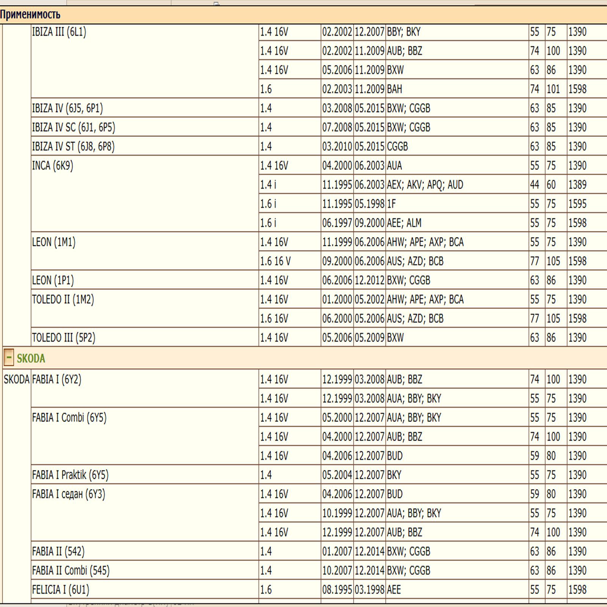This screenshot has width=607, height=607.
Task: Select the IBIZA IV ST (6J8, 6P8) row
Action: (73, 146)
